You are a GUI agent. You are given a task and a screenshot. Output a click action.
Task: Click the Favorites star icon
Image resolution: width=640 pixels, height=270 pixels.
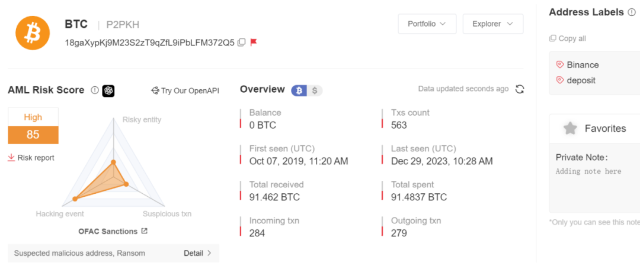tap(570, 129)
